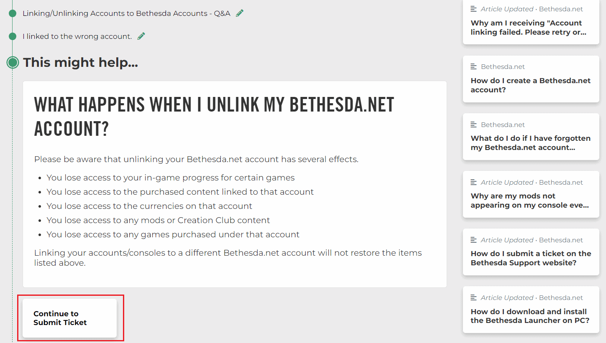Open the forgotten Bethesda.net account article
Image resolution: width=606 pixels, height=343 pixels.
(530, 137)
